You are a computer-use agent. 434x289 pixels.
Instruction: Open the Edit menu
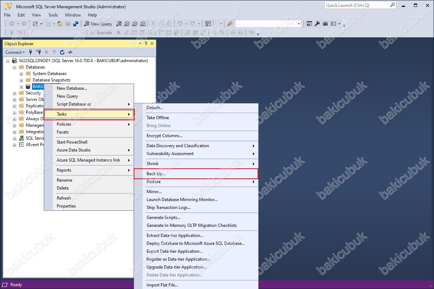(x=21, y=15)
